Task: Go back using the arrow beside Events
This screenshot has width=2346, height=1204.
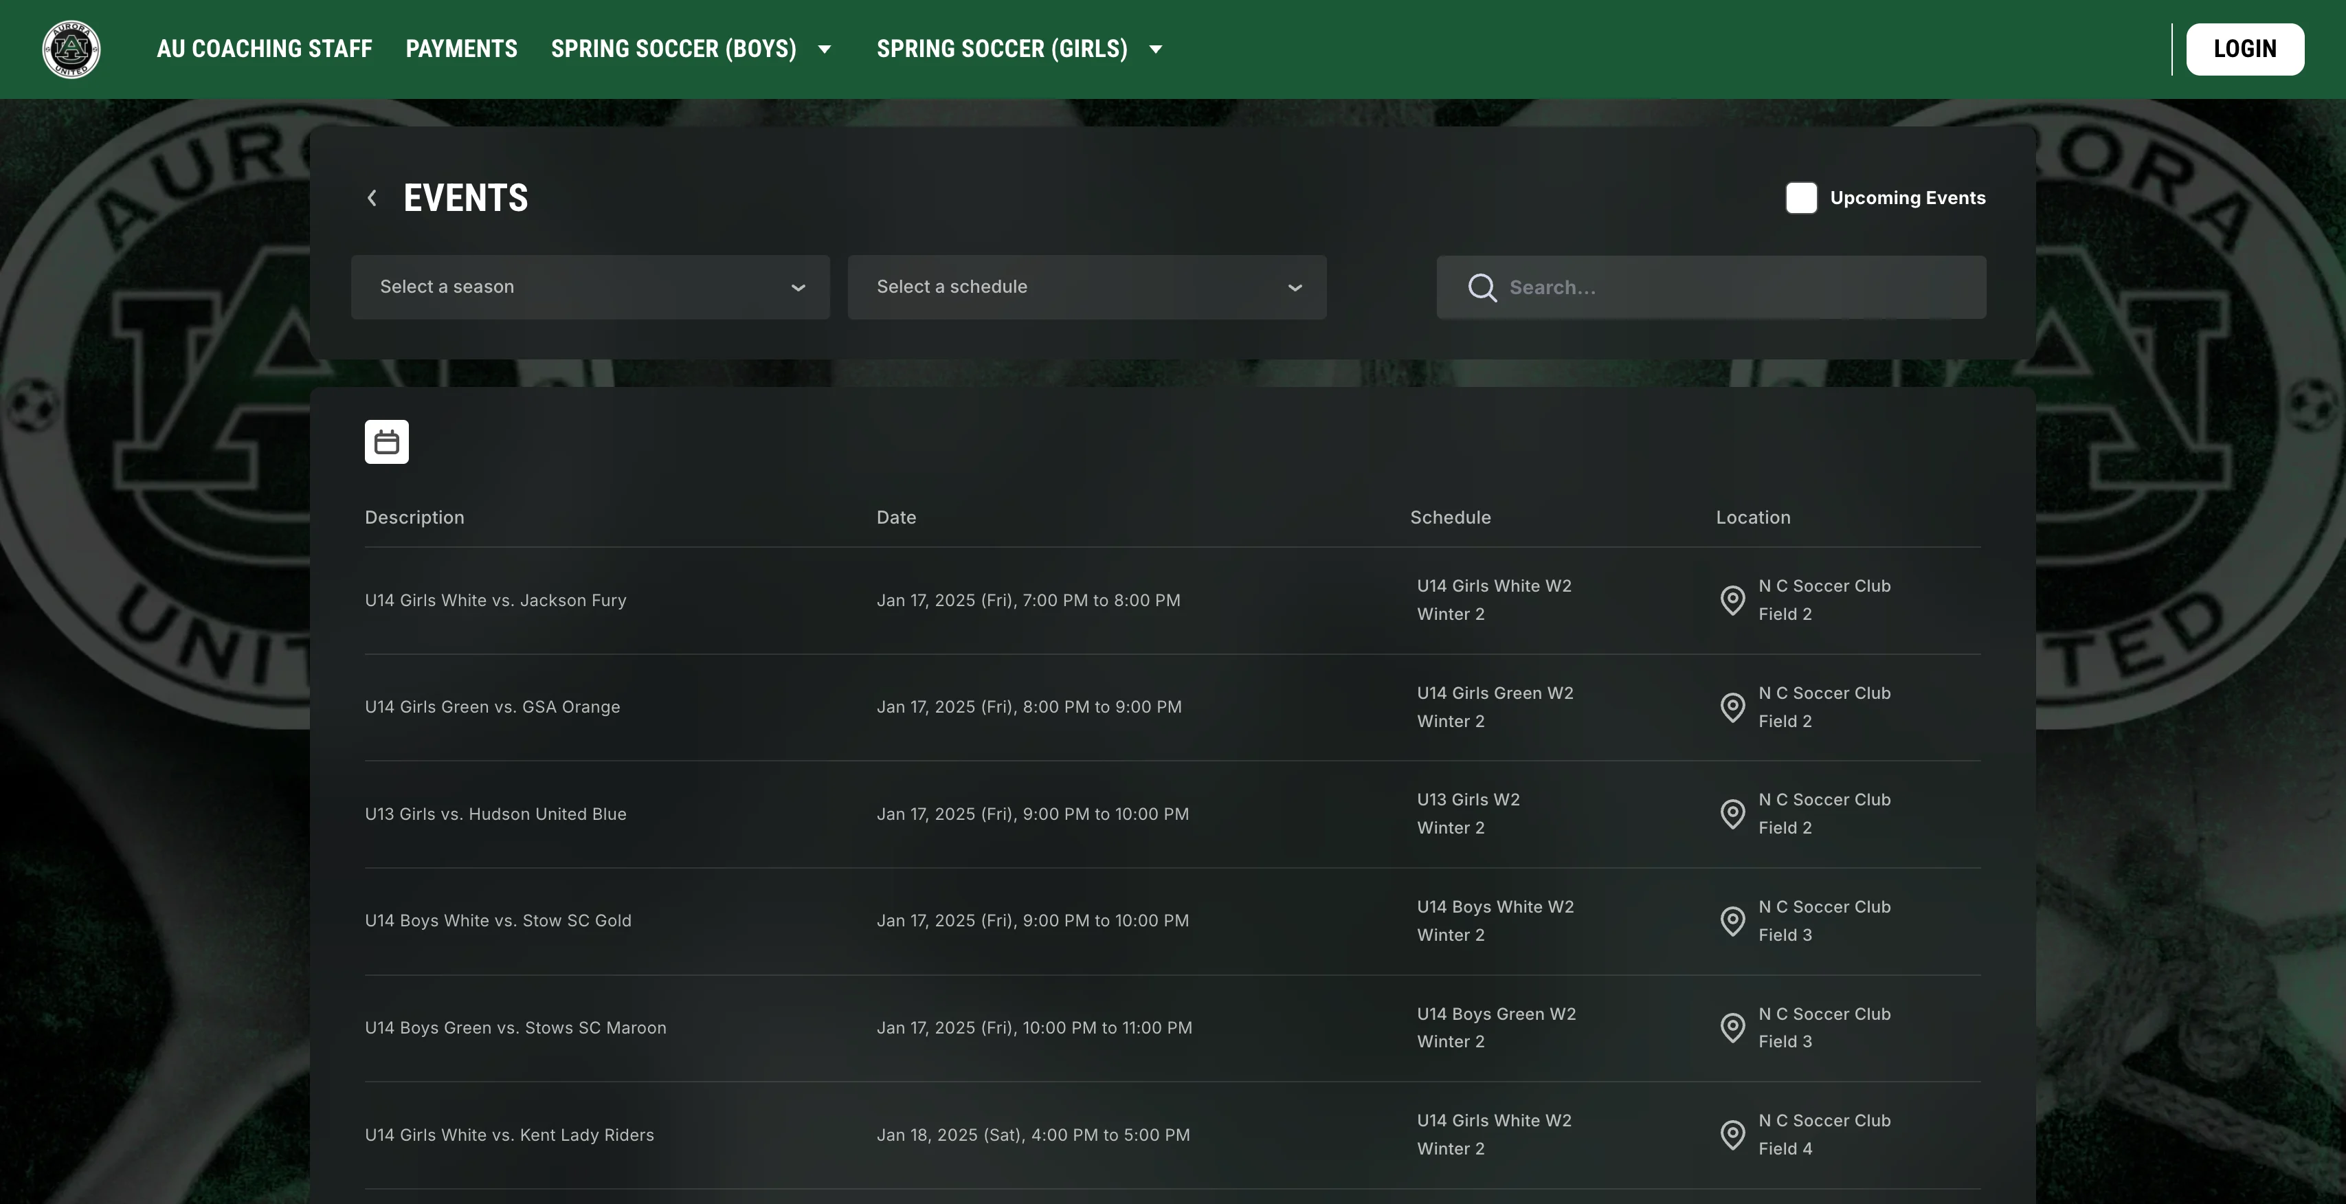Action: click(x=372, y=198)
